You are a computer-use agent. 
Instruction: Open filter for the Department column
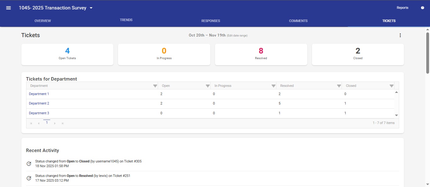point(155,86)
